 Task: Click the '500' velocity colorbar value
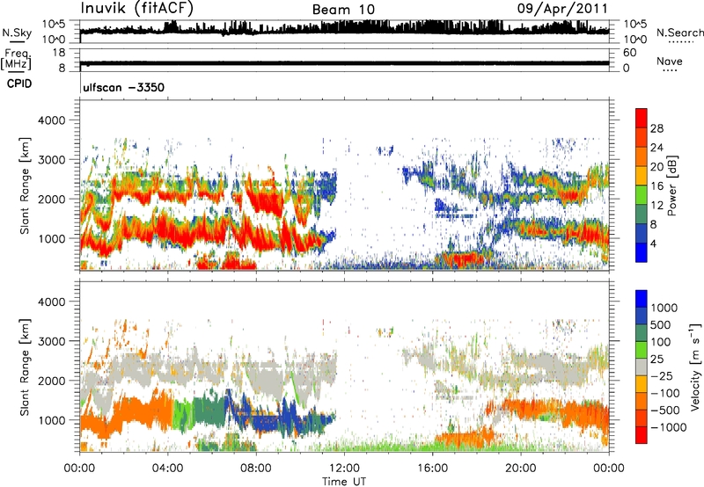[x=660, y=324]
